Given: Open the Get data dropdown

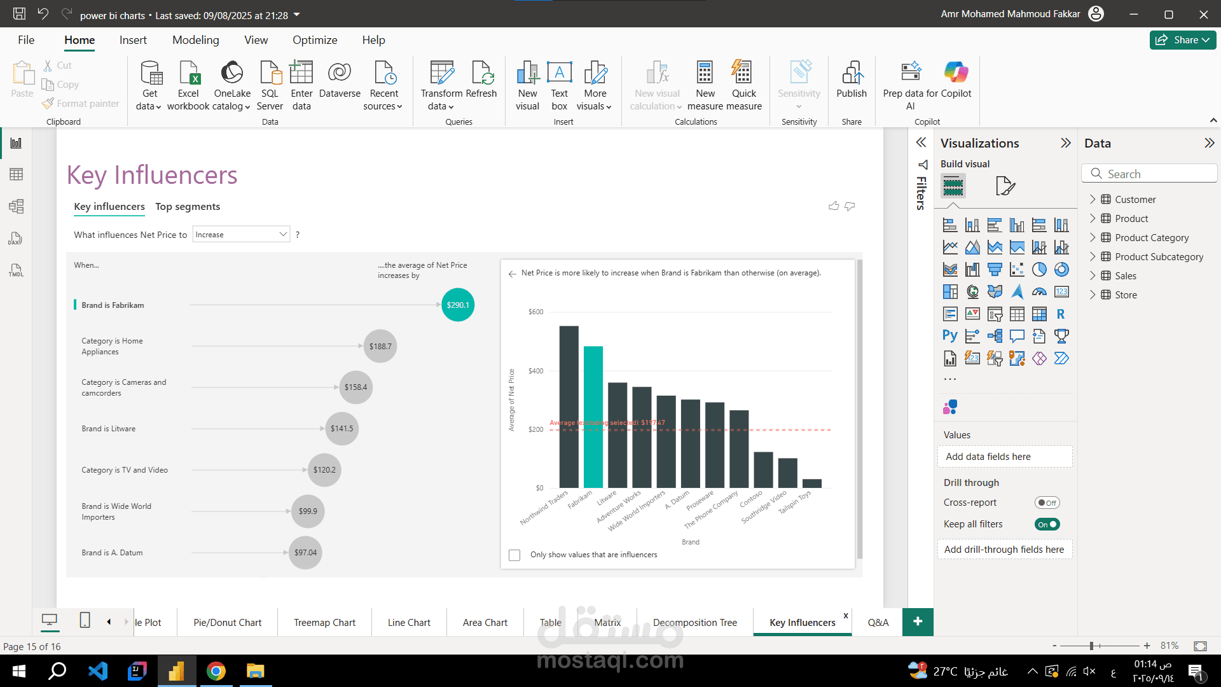Looking at the screenshot, I should tap(149, 85).
